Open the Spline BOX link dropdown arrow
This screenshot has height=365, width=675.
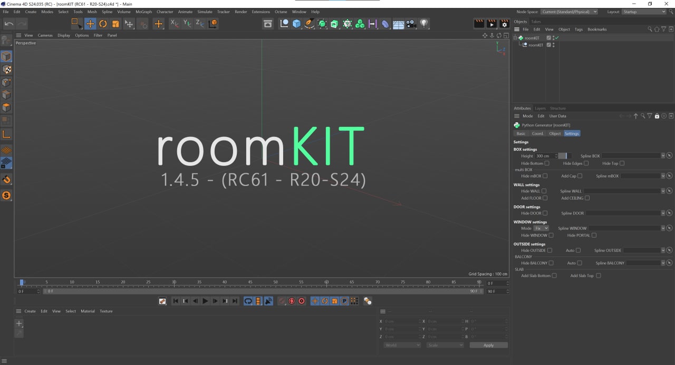[x=663, y=156]
